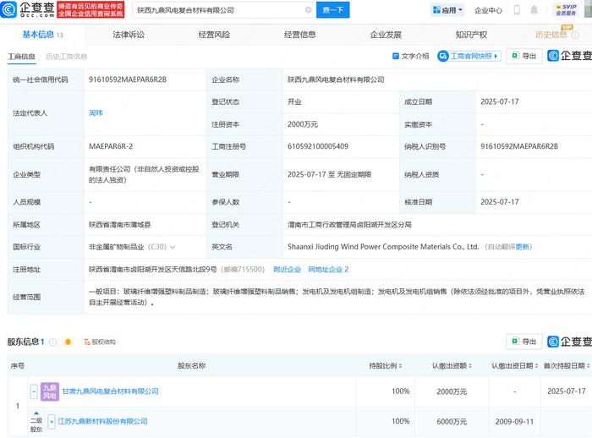
Task: Open notifications bell in header
Action: click(x=534, y=10)
